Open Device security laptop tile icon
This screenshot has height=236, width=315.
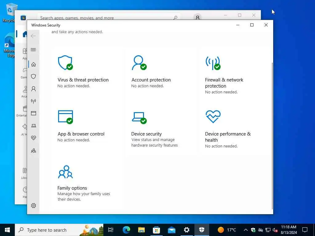point(139,118)
